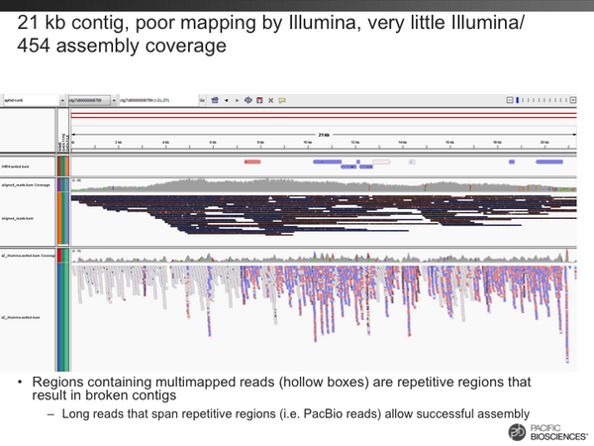The width and height of the screenshot is (594, 446).
Task: Click the forward navigation arrow icon
Action: tap(238, 100)
